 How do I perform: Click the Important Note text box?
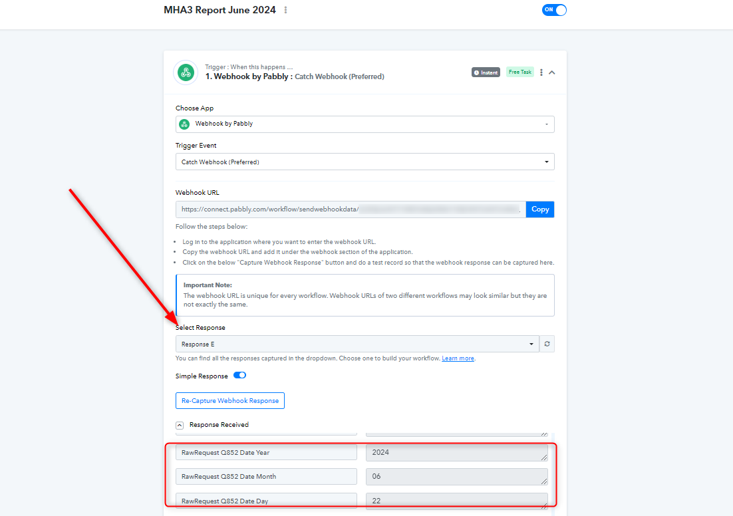point(365,295)
